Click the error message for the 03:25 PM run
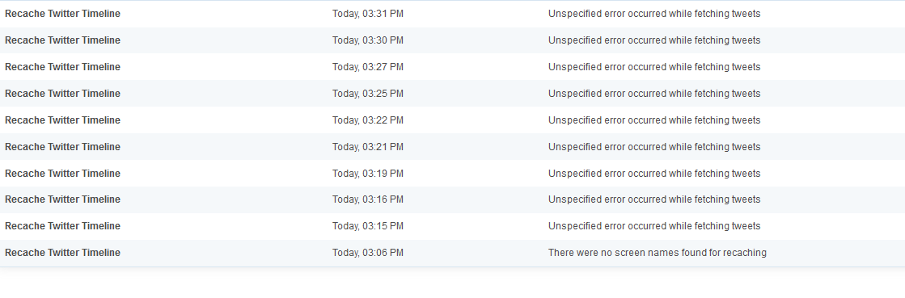 pyautogui.click(x=654, y=94)
